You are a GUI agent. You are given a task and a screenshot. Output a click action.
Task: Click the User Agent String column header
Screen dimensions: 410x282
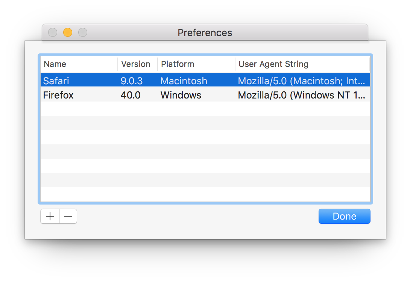click(x=273, y=64)
